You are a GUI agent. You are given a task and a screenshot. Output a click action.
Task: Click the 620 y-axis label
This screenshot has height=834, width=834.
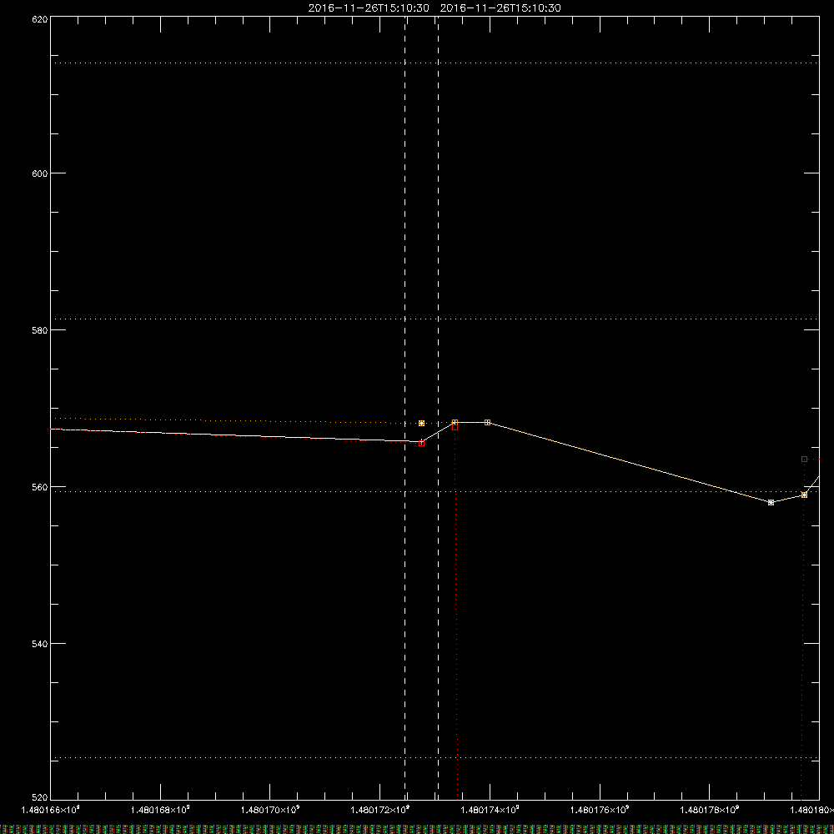point(40,20)
